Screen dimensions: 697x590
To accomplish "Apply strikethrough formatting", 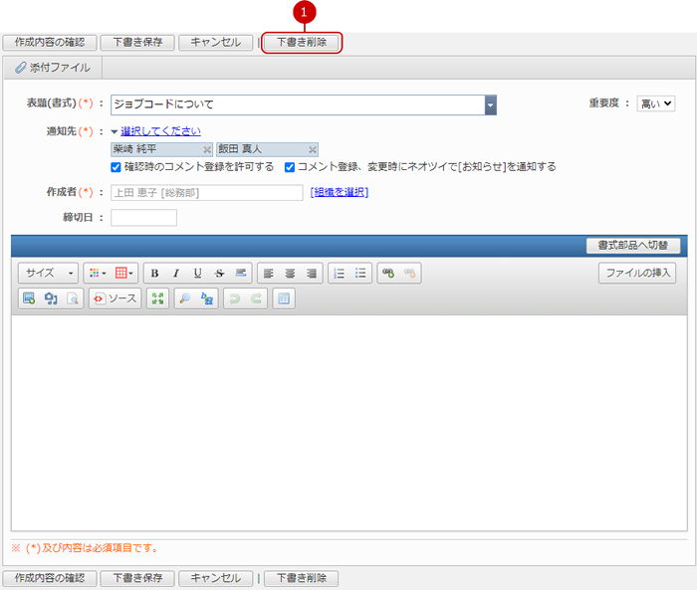I will click(x=219, y=274).
